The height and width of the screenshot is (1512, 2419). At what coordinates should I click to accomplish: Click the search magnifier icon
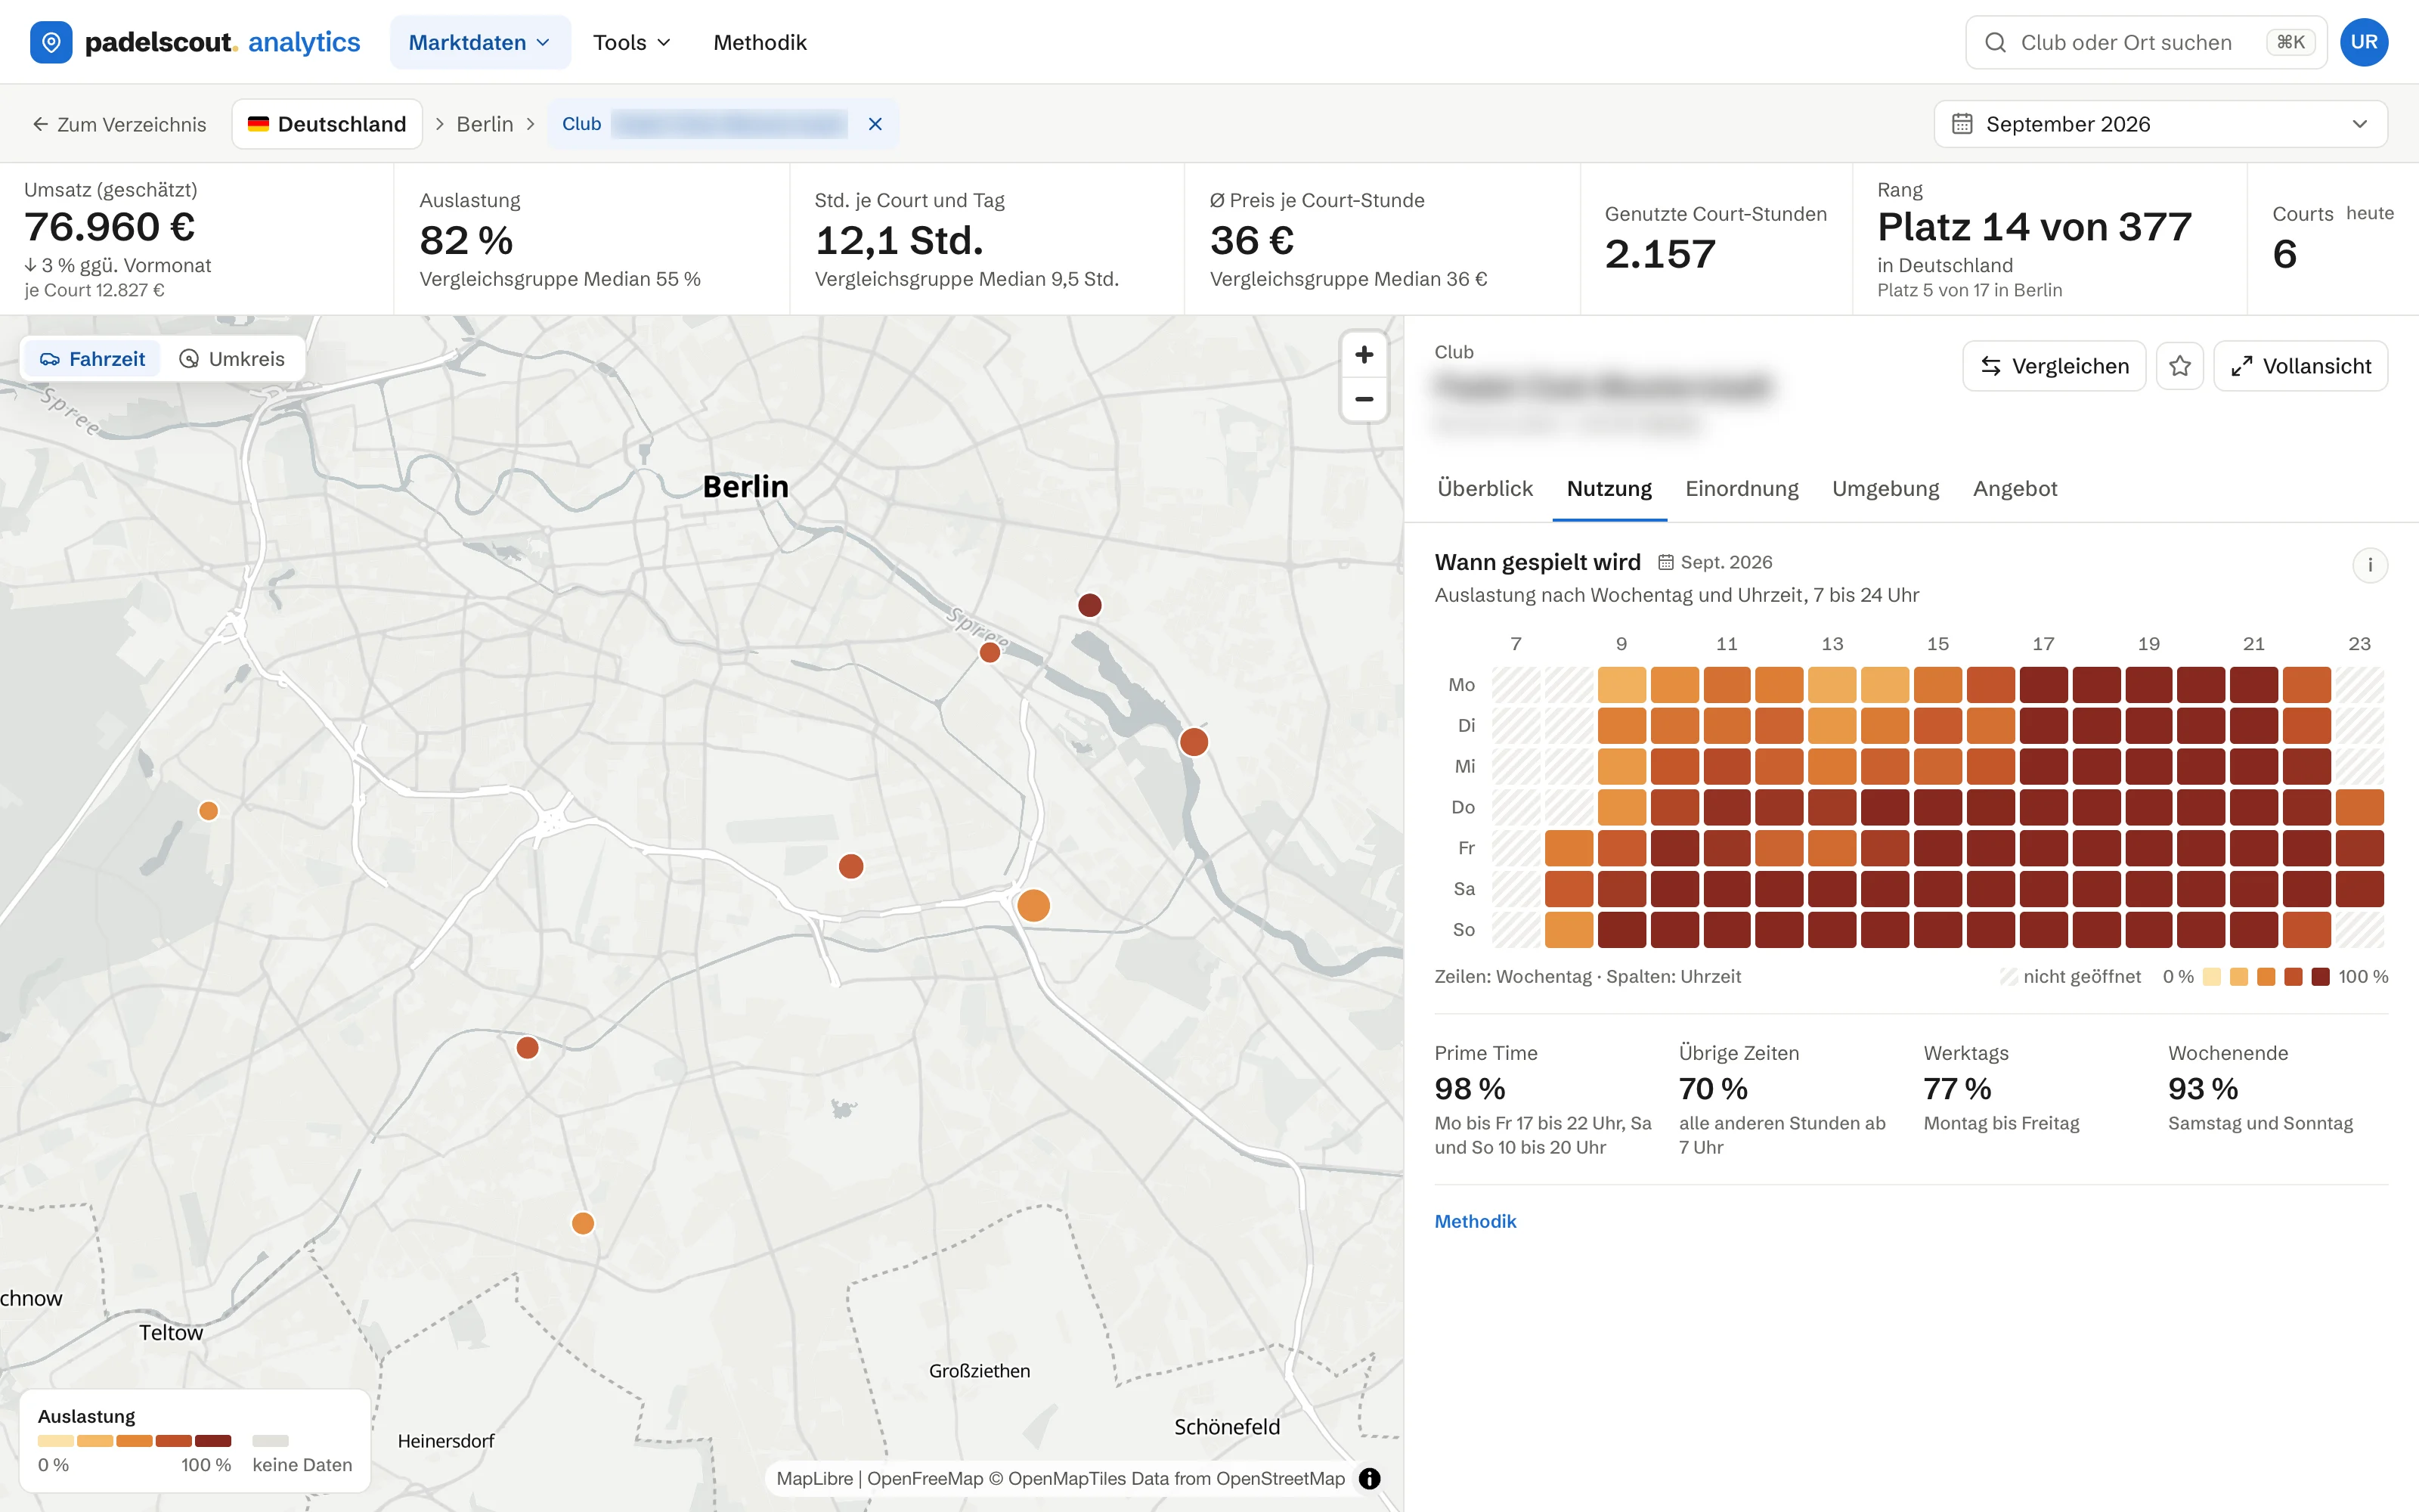(x=1995, y=42)
